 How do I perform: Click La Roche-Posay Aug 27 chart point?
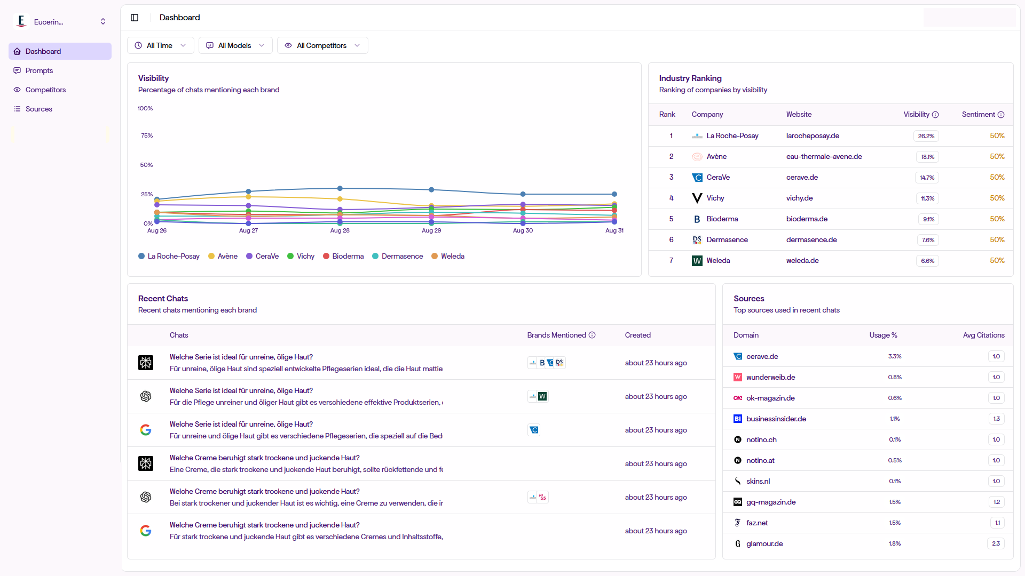248,191
